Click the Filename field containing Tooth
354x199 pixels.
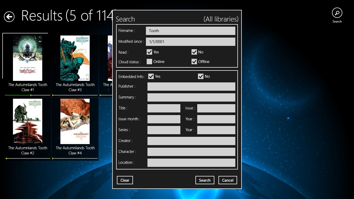coord(190,31)
